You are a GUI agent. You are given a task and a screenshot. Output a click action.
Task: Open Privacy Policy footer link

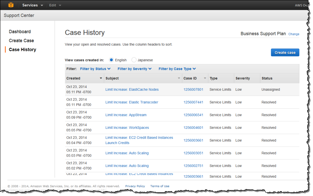[x=135, y=186]
